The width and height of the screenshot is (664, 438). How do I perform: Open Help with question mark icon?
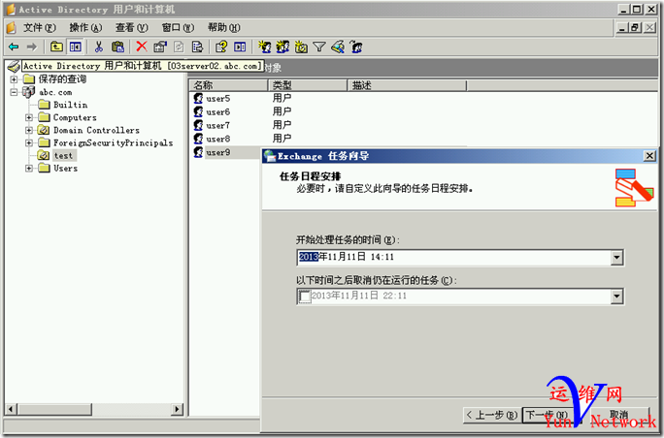tap(221, 47)
